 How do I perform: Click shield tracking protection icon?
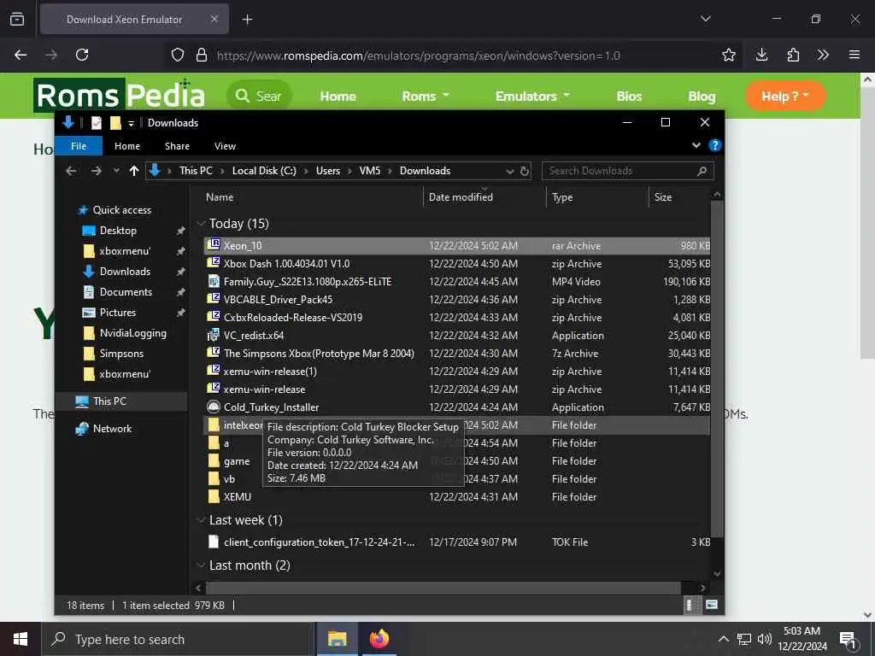178,55
